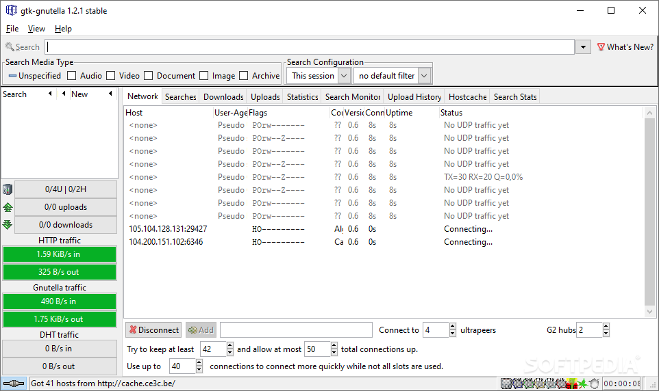Select host row 105.104.128.131:29427
The width and height of the screenshot is (659, 391).
[x=384, y=228]
